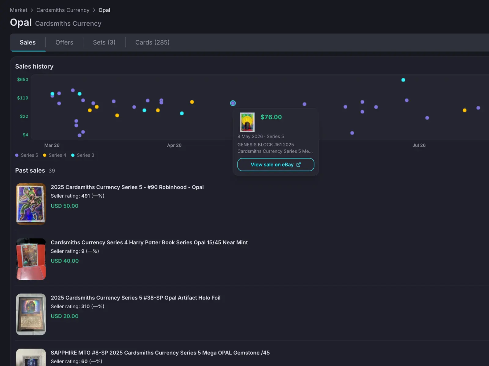Open the Harry Potter card thumbnail
This screenshot has height=366, width=489.
[31, 259]
